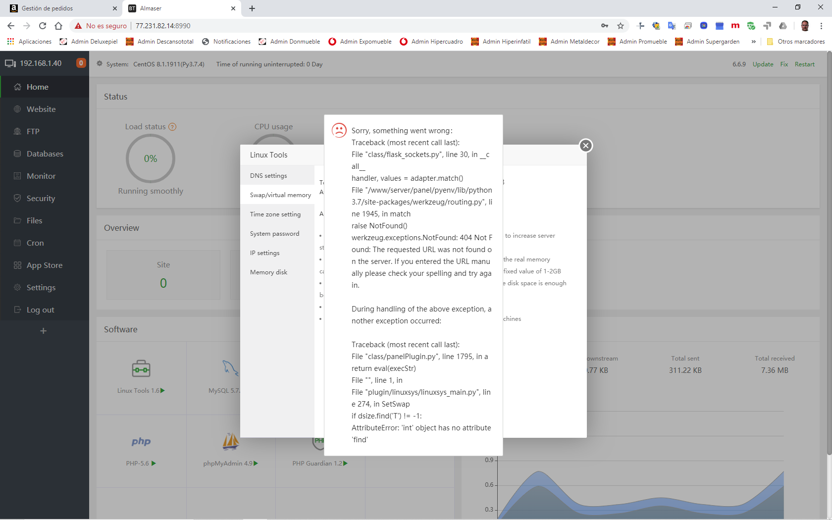Open Files in the sidebar
832x520 pixels.
pyautogui.click(x=45, y=220)
